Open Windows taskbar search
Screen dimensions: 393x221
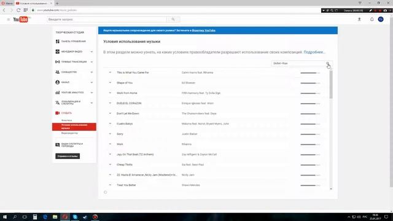tap(15, 217)
